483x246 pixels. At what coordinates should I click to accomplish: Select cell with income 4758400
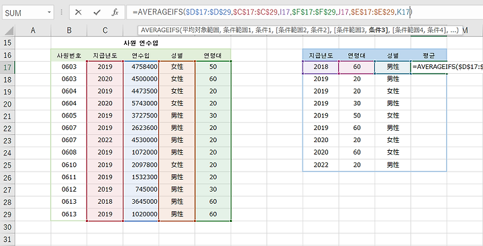(x=141, y=67)
